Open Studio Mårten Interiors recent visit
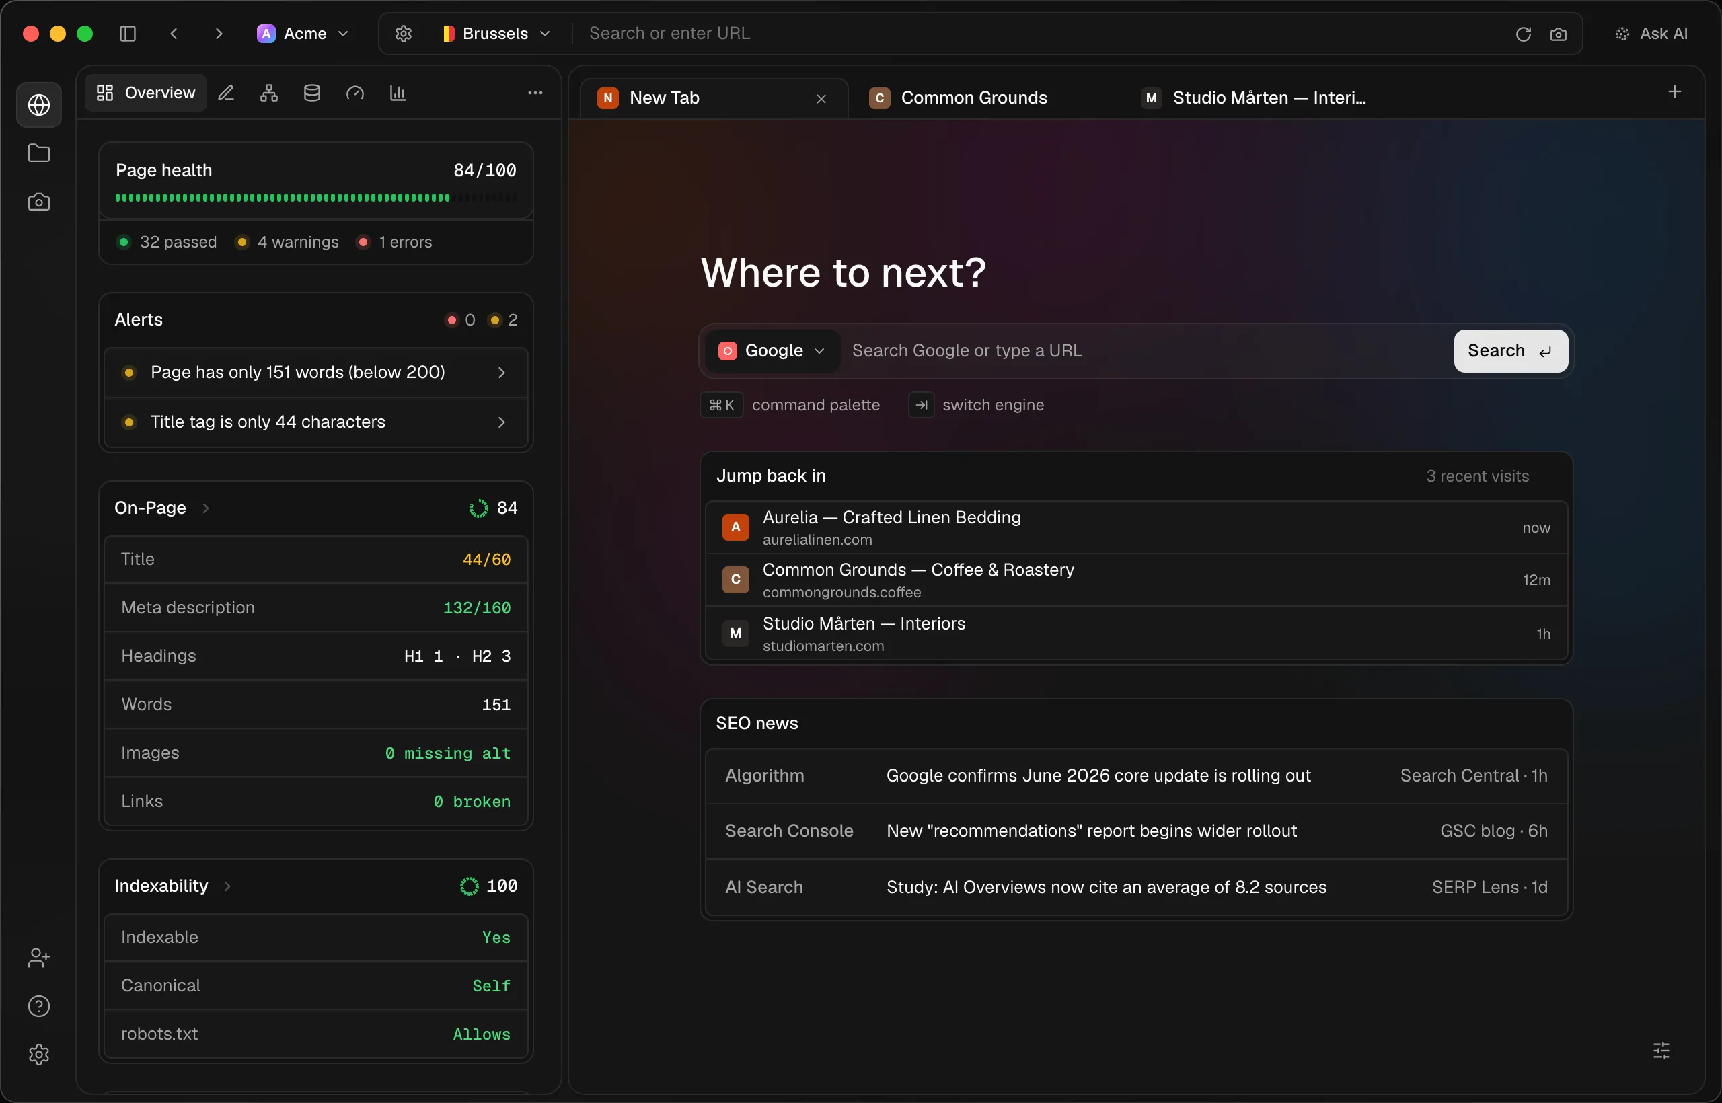This screenshot has height=1103, width=1722. coord(1137,633)
